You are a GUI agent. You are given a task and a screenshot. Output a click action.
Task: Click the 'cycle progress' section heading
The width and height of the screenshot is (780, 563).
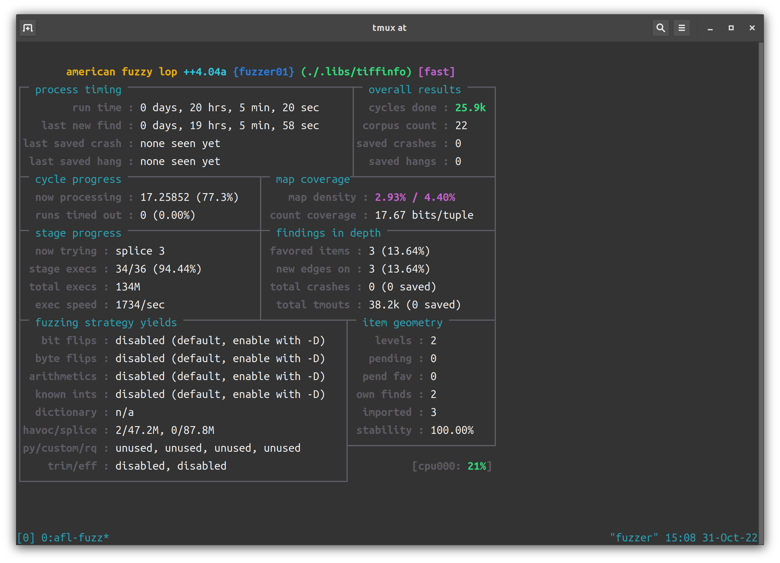pos(78,179)
